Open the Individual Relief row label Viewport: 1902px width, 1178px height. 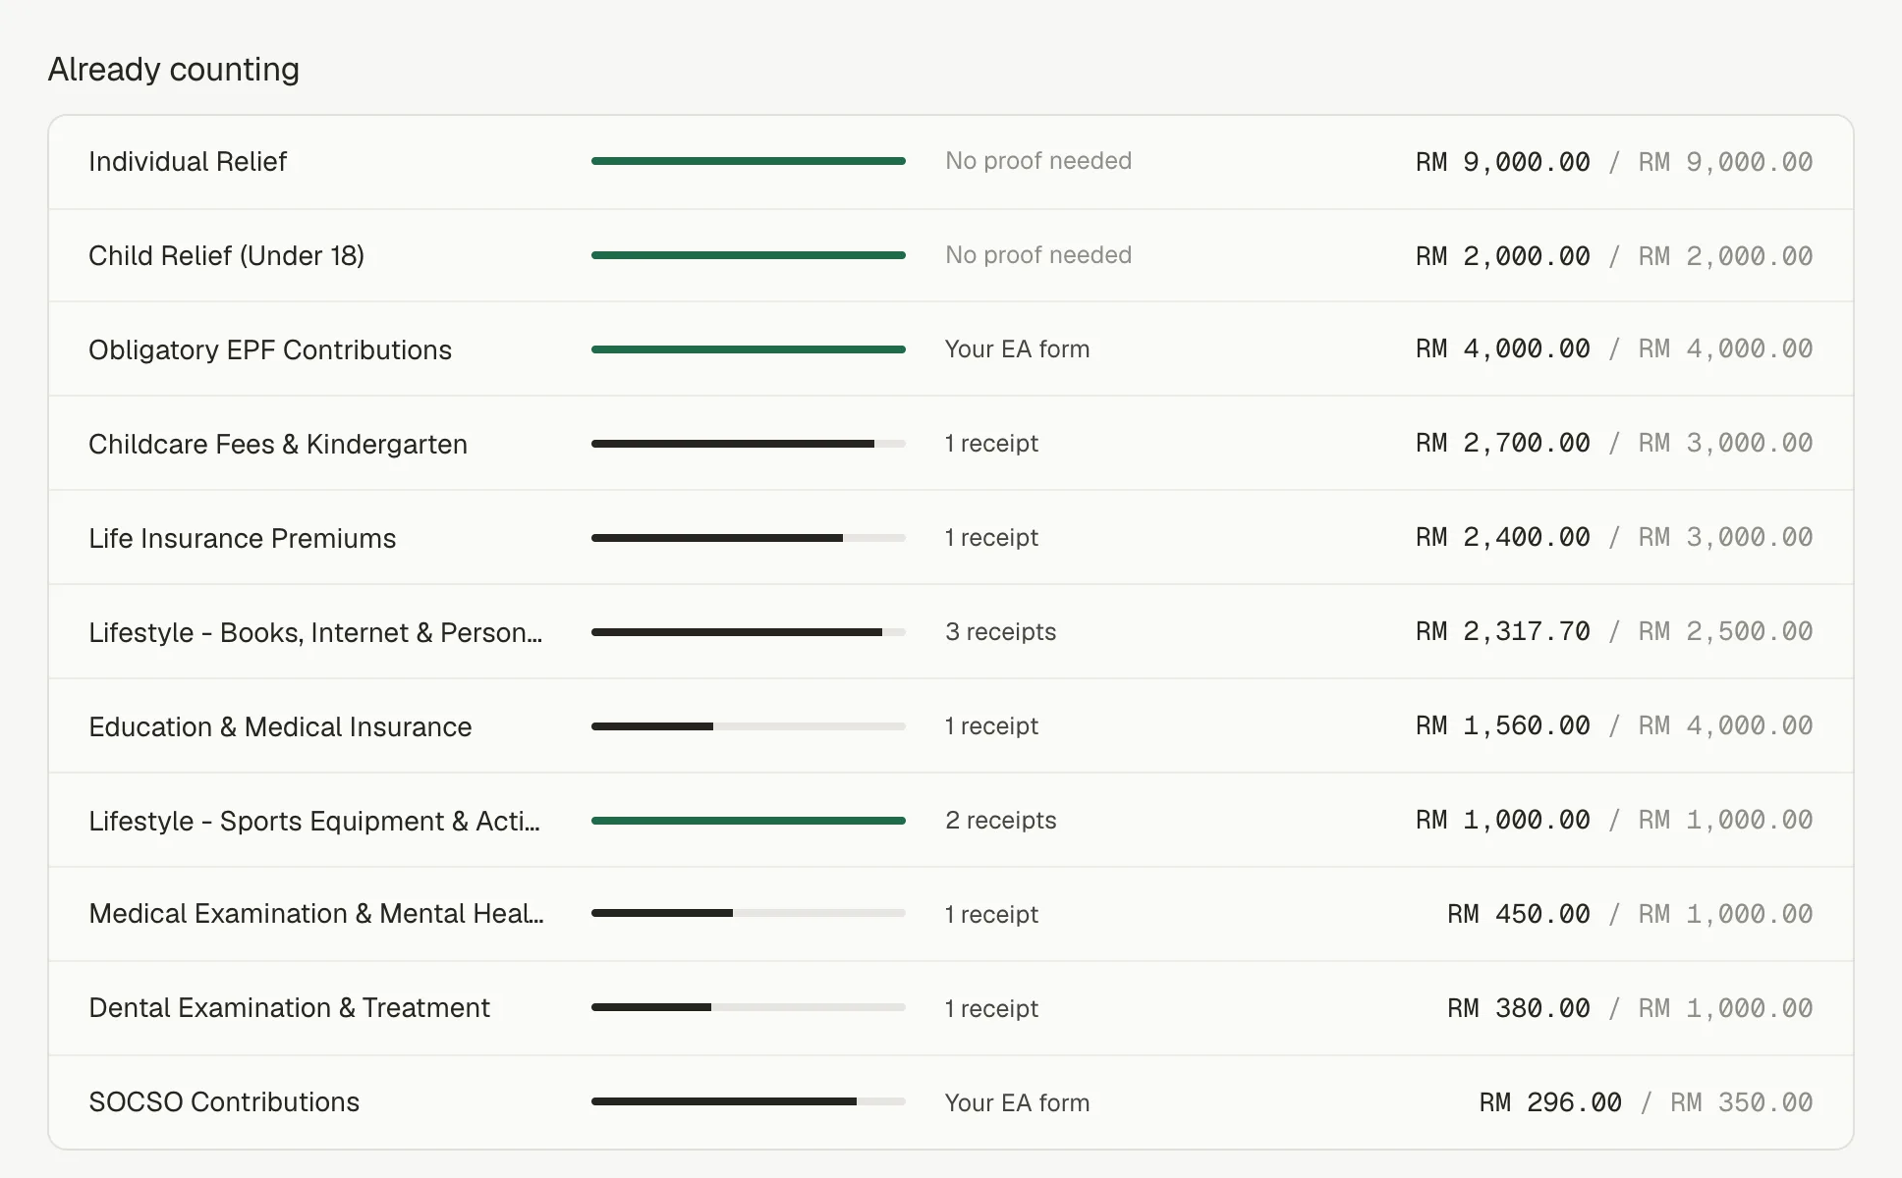click(x=188, y=161)
